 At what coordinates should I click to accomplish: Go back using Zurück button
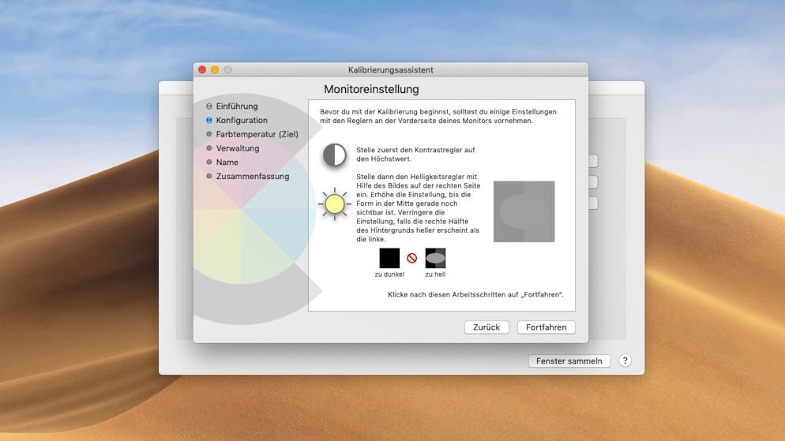486,327
